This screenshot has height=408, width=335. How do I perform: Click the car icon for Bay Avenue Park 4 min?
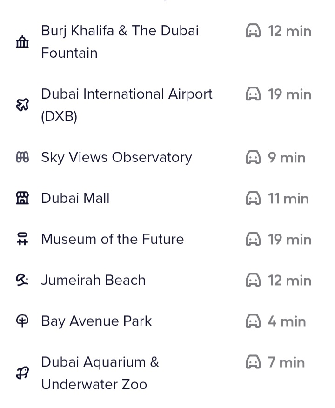coord(253,321)
